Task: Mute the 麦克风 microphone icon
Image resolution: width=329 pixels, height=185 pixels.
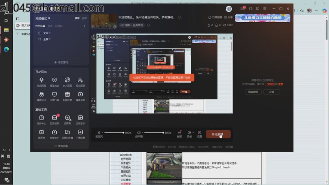Action: (99, 132)
